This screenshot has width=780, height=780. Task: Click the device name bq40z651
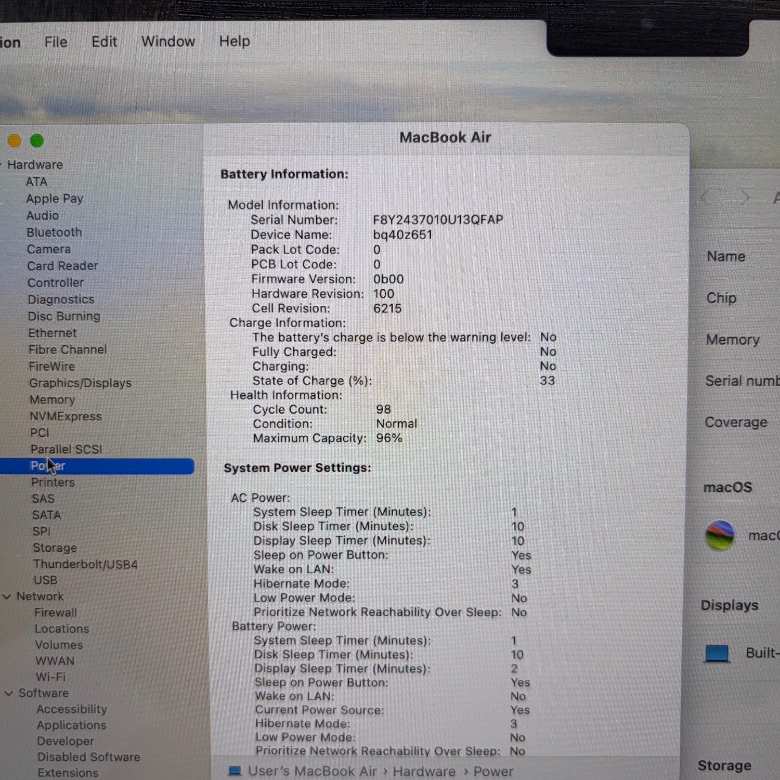click(x=402, y=235)
